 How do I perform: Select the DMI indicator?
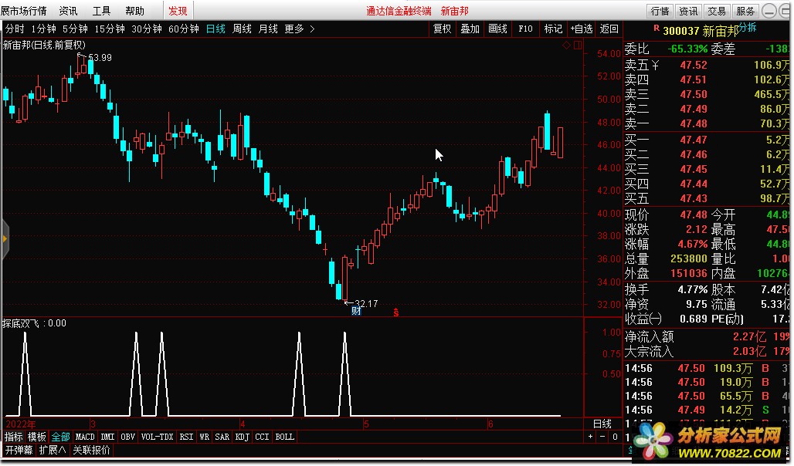click(108, 437)
